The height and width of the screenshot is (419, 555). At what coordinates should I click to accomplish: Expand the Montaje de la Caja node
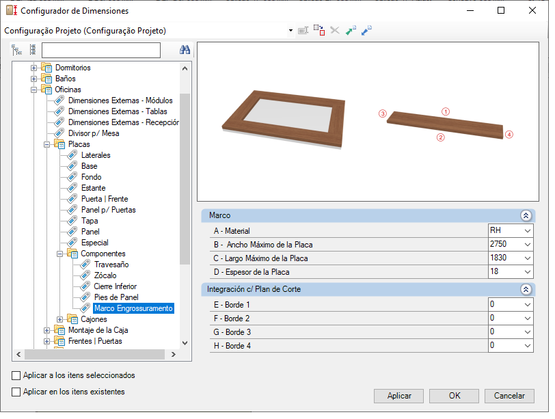tap(46, 331)
